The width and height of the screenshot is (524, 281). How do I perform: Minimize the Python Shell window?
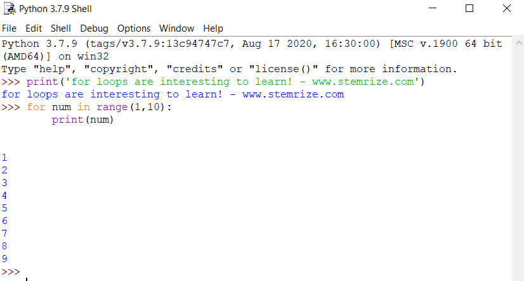click(x=432, y=9)
